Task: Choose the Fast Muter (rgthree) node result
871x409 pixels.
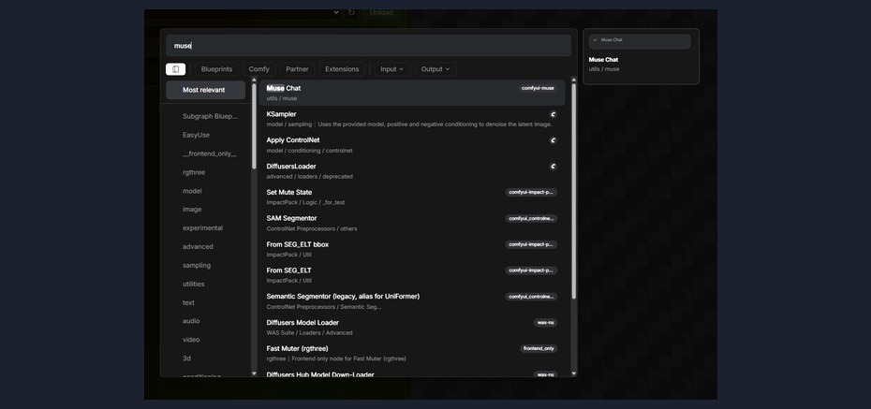Action: [412, 353]
